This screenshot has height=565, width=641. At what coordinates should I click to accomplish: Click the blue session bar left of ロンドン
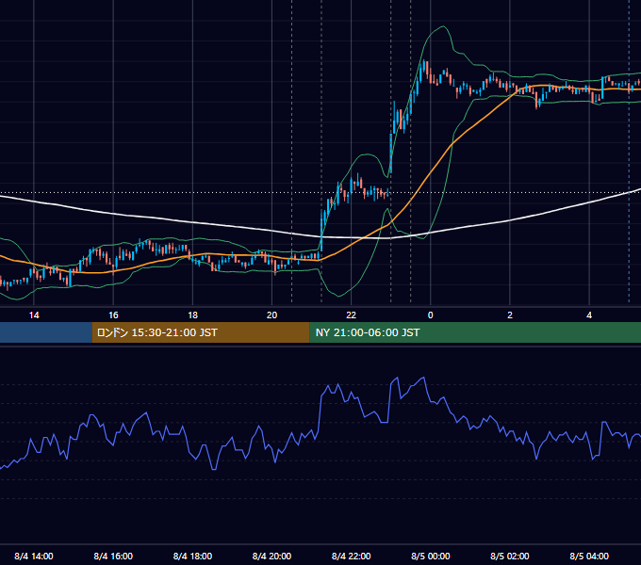click(46, 332)
